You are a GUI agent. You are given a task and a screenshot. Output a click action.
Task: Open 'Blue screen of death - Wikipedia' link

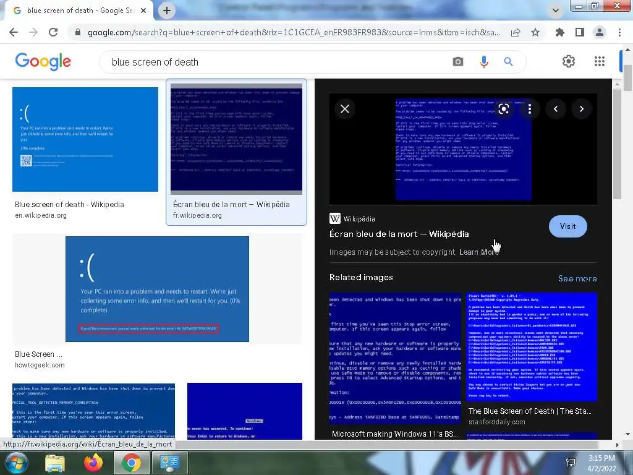pyautogui.click(x=69, y=204)
